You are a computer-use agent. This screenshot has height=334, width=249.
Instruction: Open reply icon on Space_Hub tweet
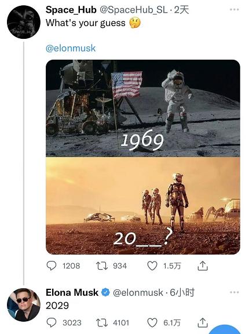(51, 266)
